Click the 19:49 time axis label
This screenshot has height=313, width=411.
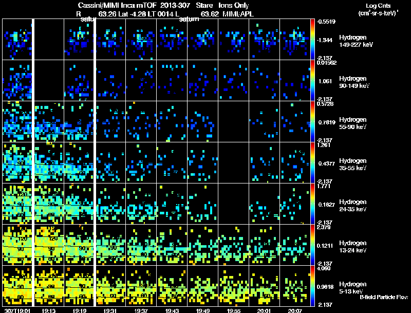(203, 310)
